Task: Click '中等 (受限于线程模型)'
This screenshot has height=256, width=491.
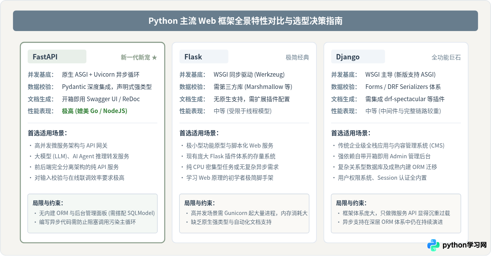Action: click(242, 111)
